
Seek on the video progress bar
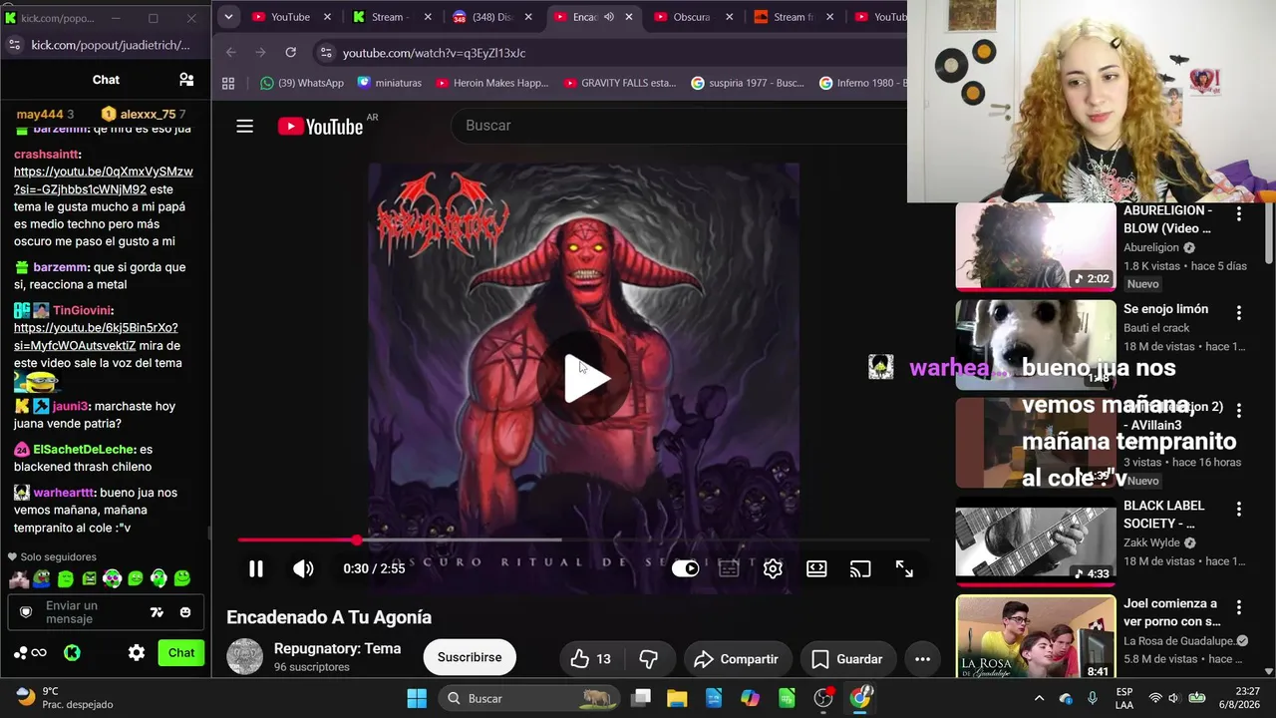pyautogui.click(x=583, y=539)
